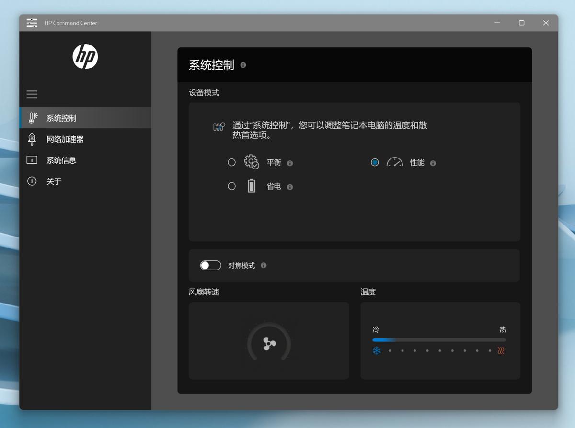Screen dimensions: 575x428
Task: Show info tooltip for 平衡 mode
Action: pyautogui.click(x=290, y=163)
